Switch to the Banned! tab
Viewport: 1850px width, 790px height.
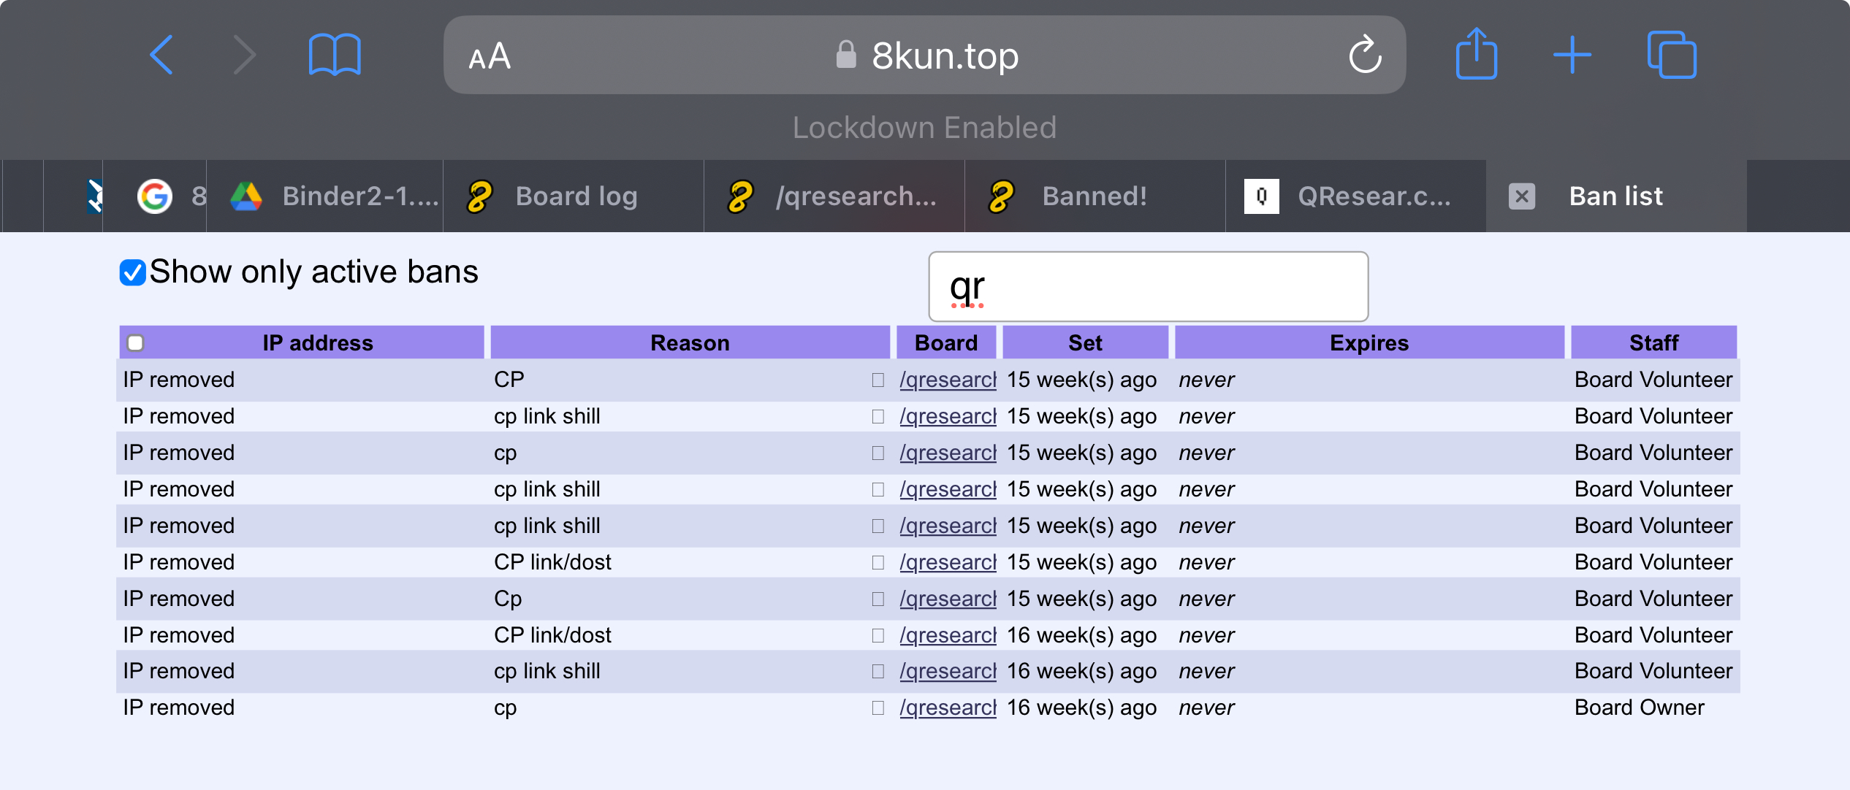tap(1095, 196)
